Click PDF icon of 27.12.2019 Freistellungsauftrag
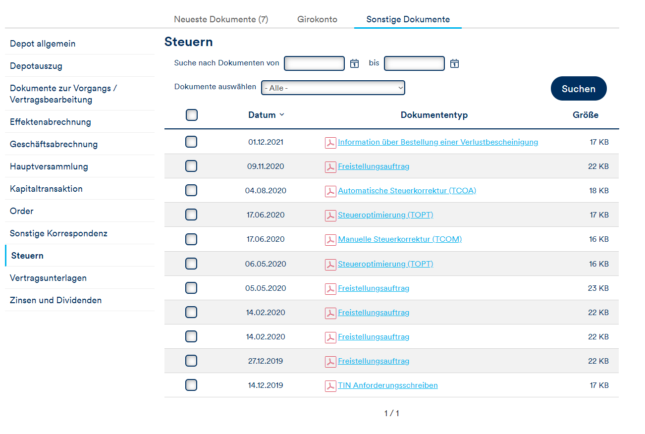 330,362
